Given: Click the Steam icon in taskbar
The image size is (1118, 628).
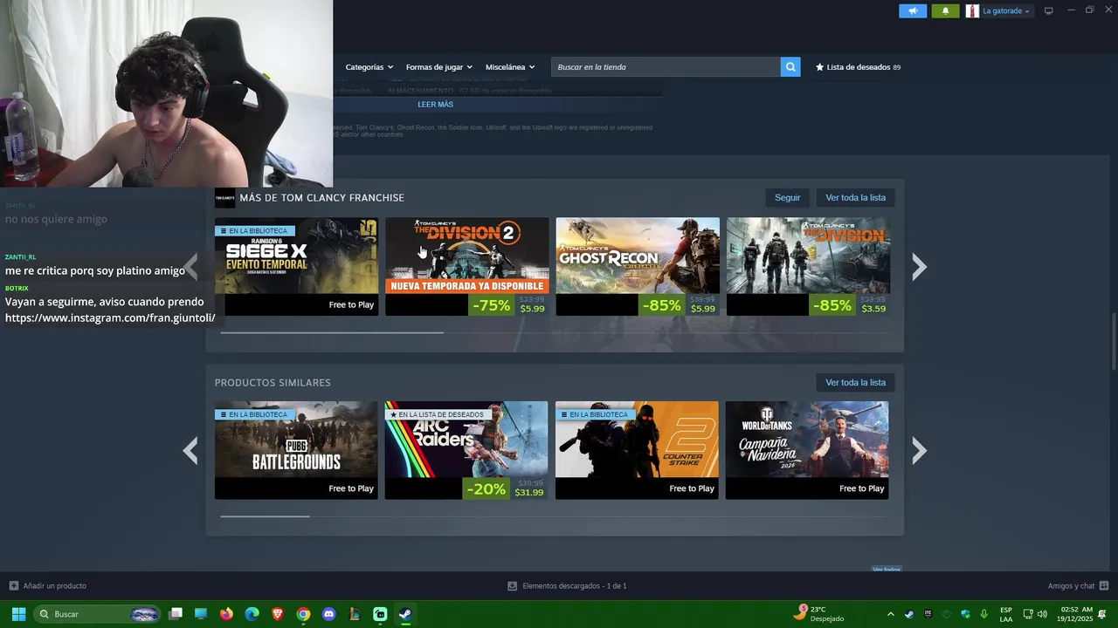Looking at the screenshot, I should click(x=405, y=614).
